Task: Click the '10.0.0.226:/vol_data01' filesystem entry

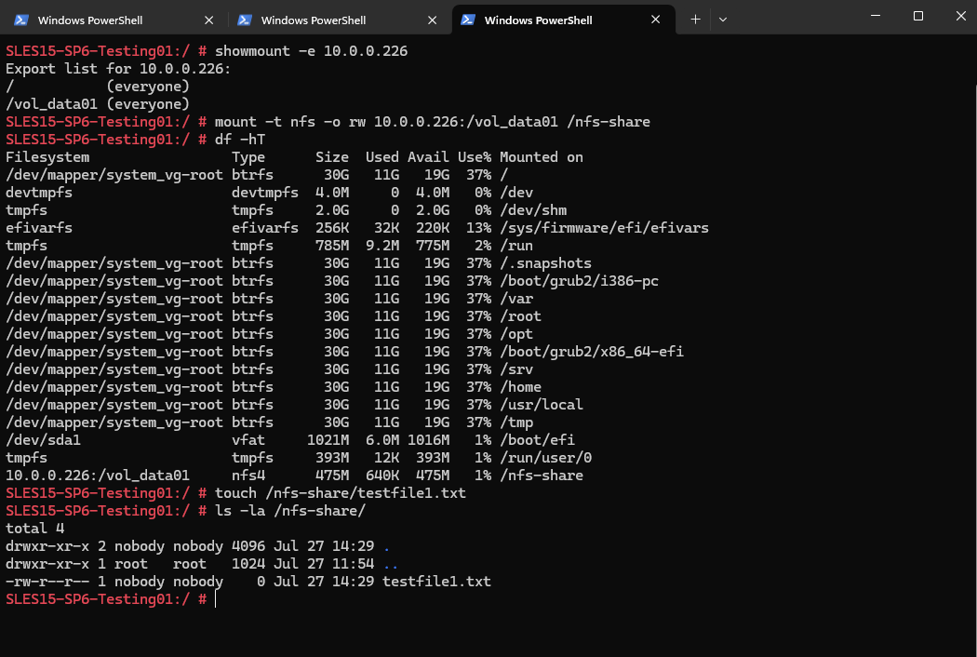Action: click(x=97, y=475)
